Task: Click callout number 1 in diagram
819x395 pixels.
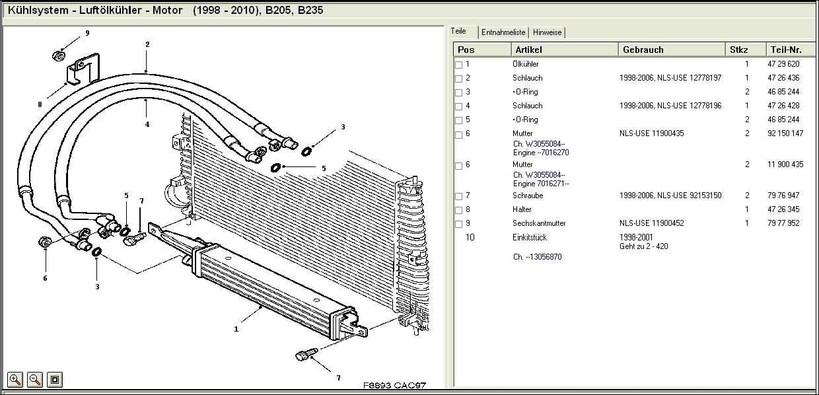Action: (x=236, y=328)
